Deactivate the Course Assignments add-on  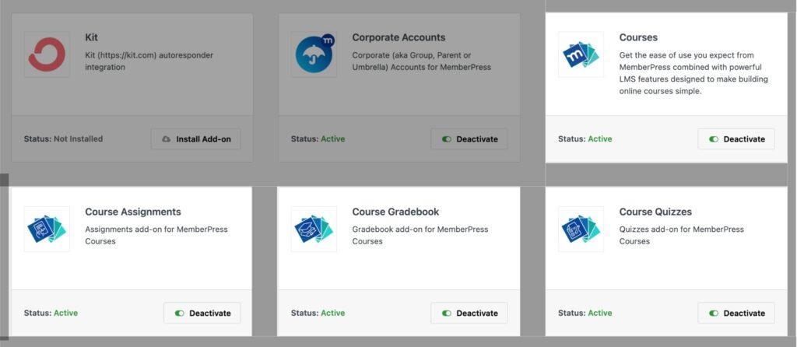pos(202,313)
